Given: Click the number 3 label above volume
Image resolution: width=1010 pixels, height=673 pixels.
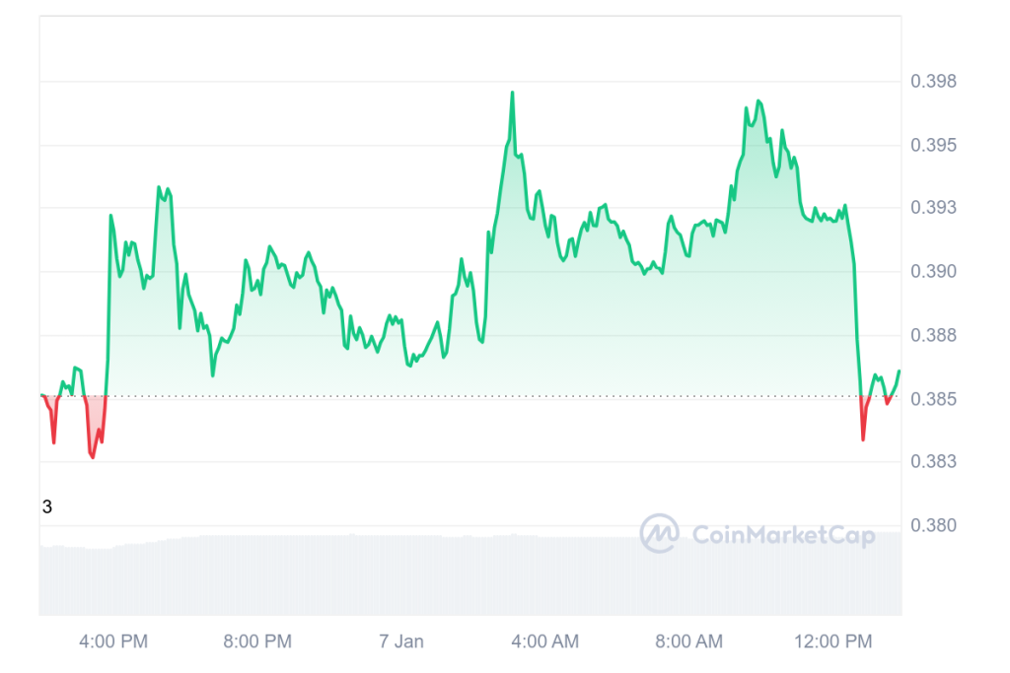Looking at the screenshot, I should pos(47,507).
